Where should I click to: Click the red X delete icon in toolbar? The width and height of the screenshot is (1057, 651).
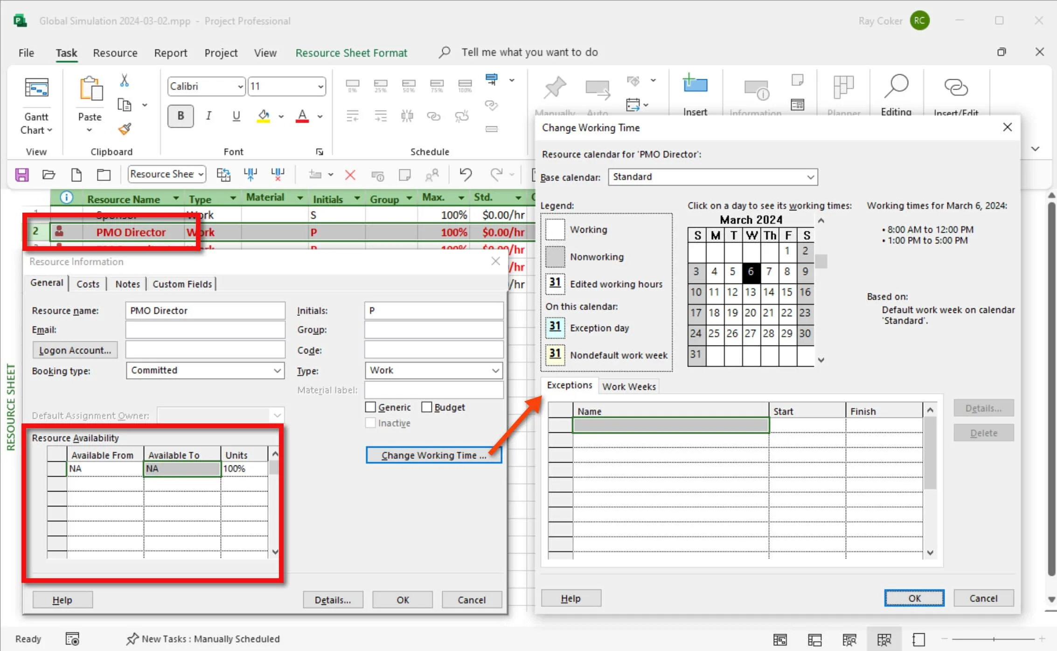click(x=350, y=175)
